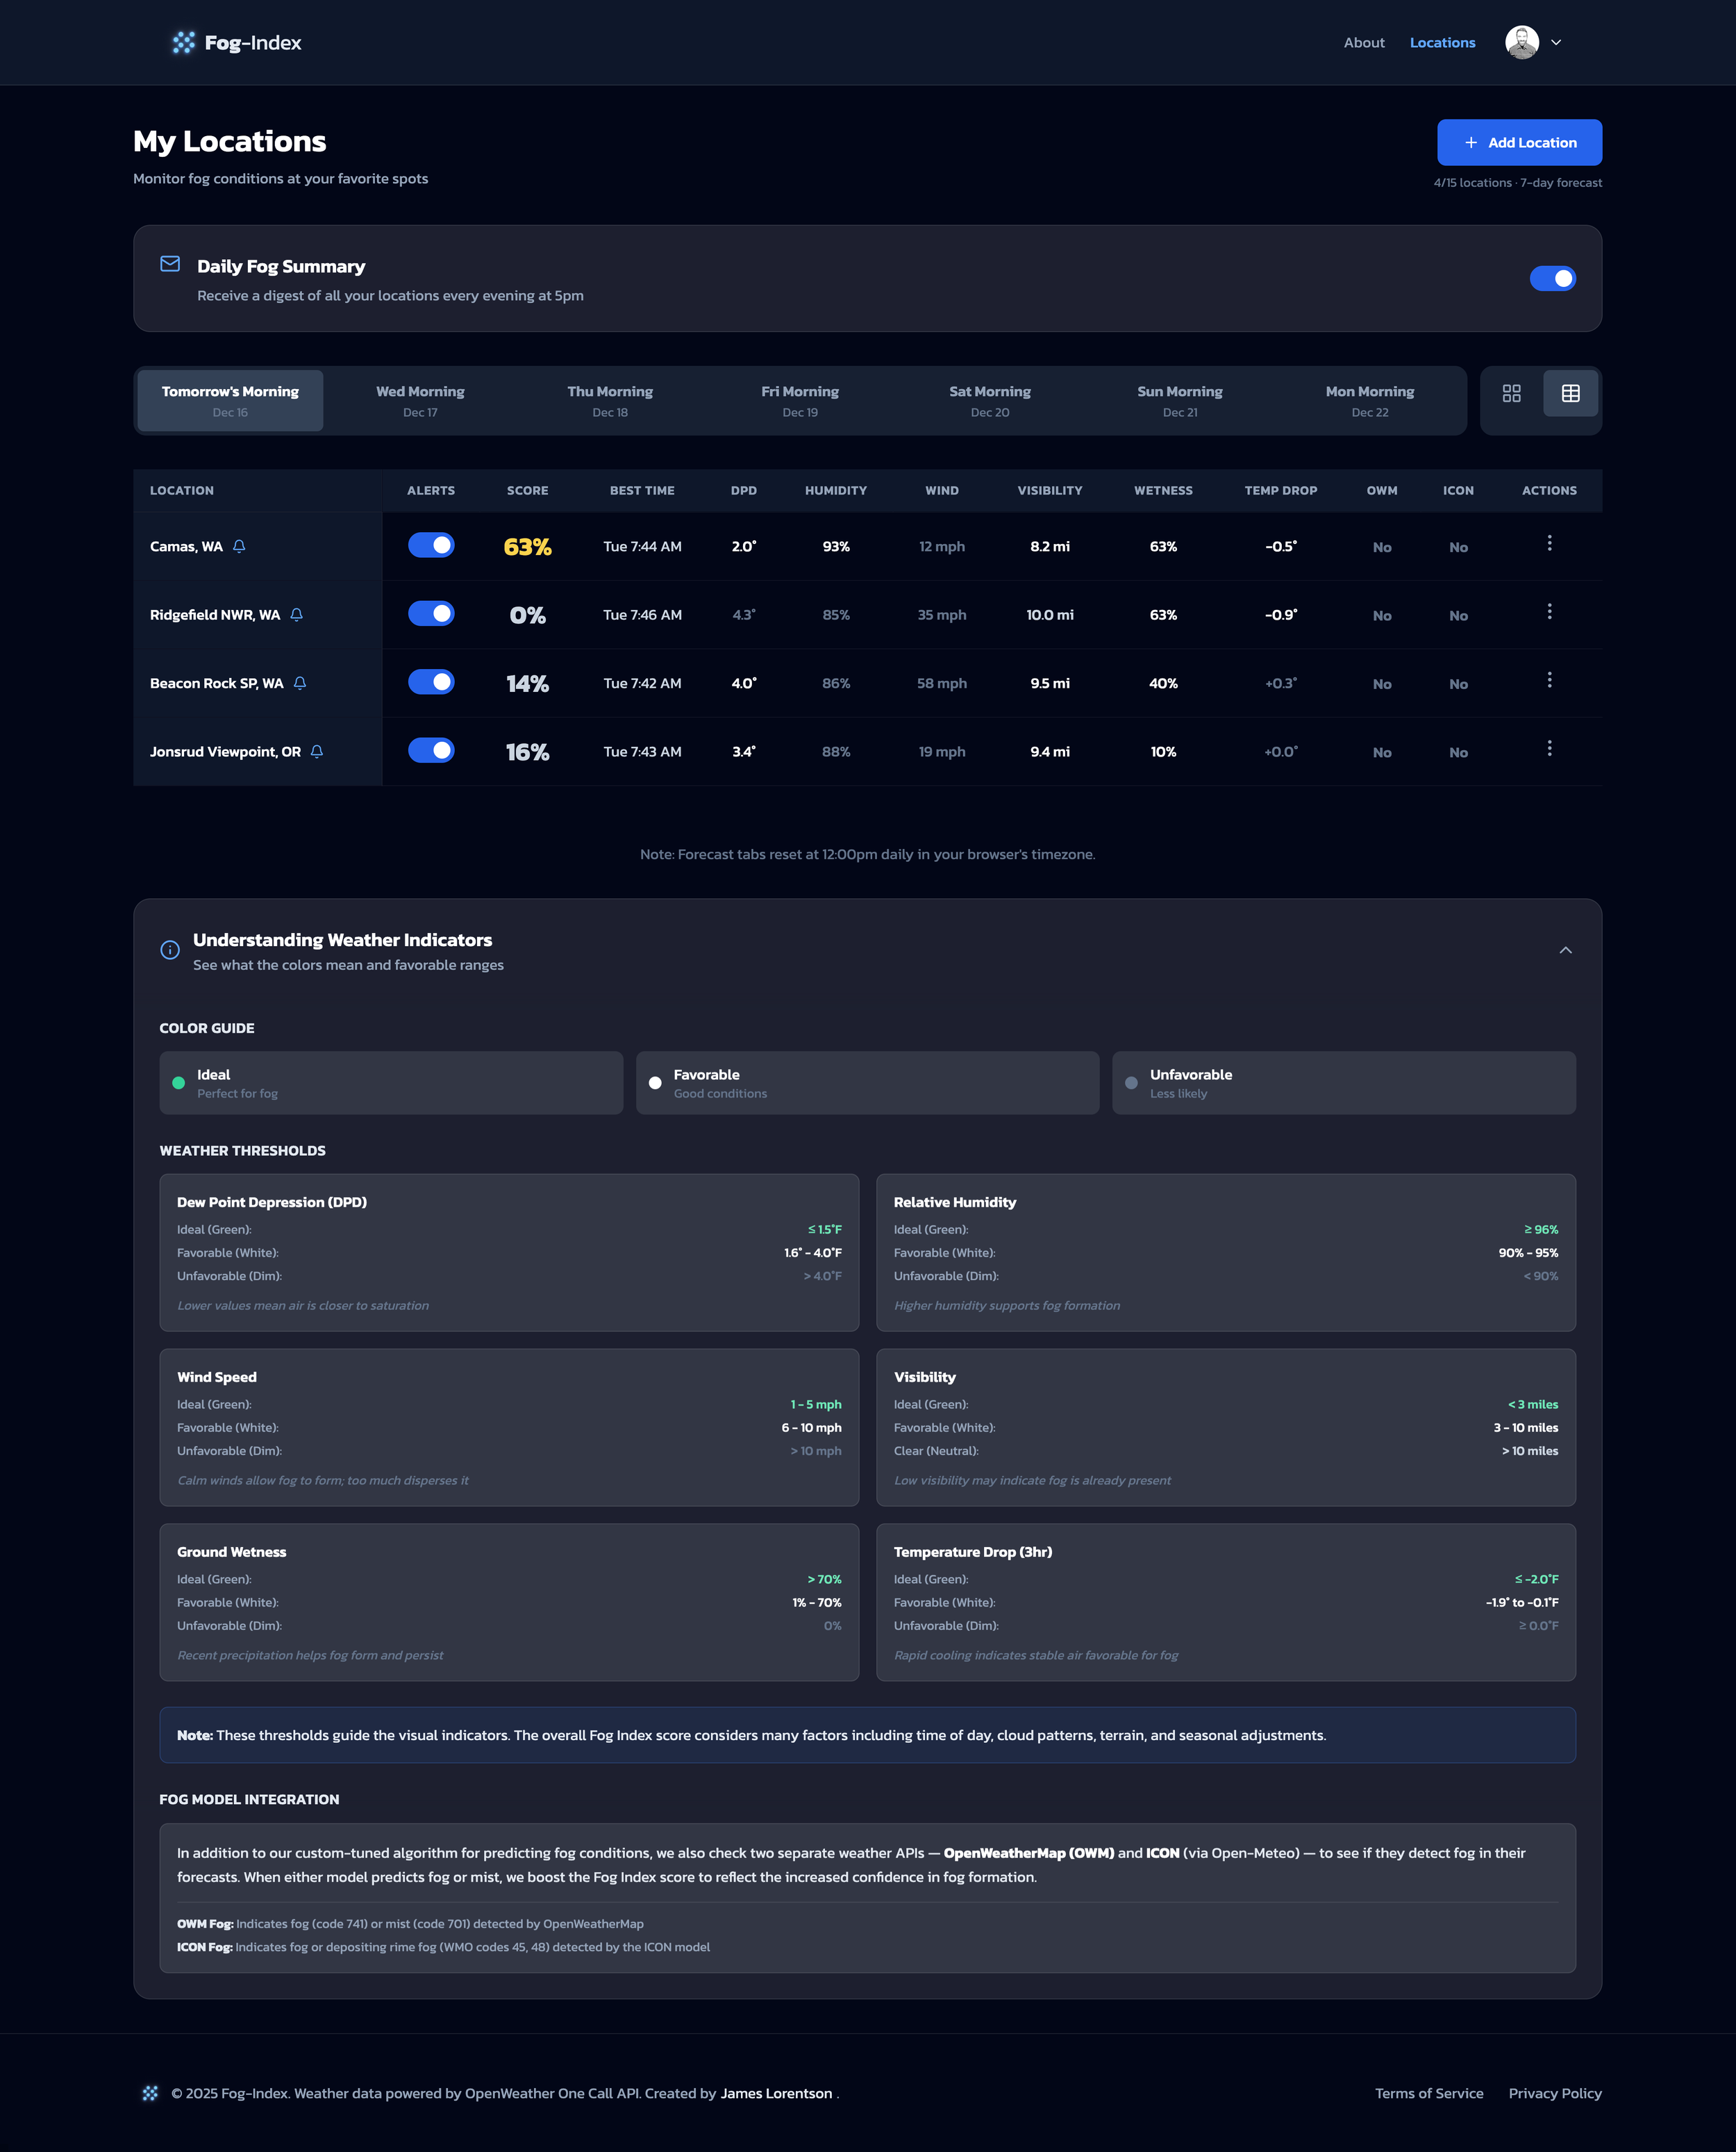1736x2152 pixels.
Task: Open the account dropdown chevron
Action: click(1556, 42)
